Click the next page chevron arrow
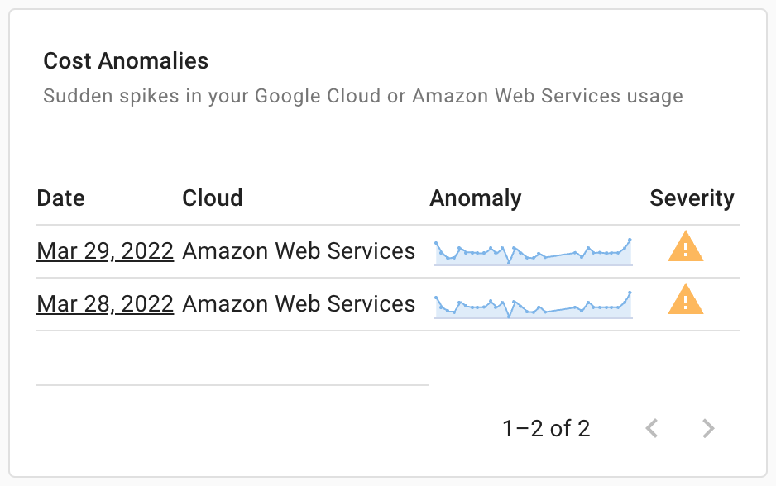 [x=708, y=428]
